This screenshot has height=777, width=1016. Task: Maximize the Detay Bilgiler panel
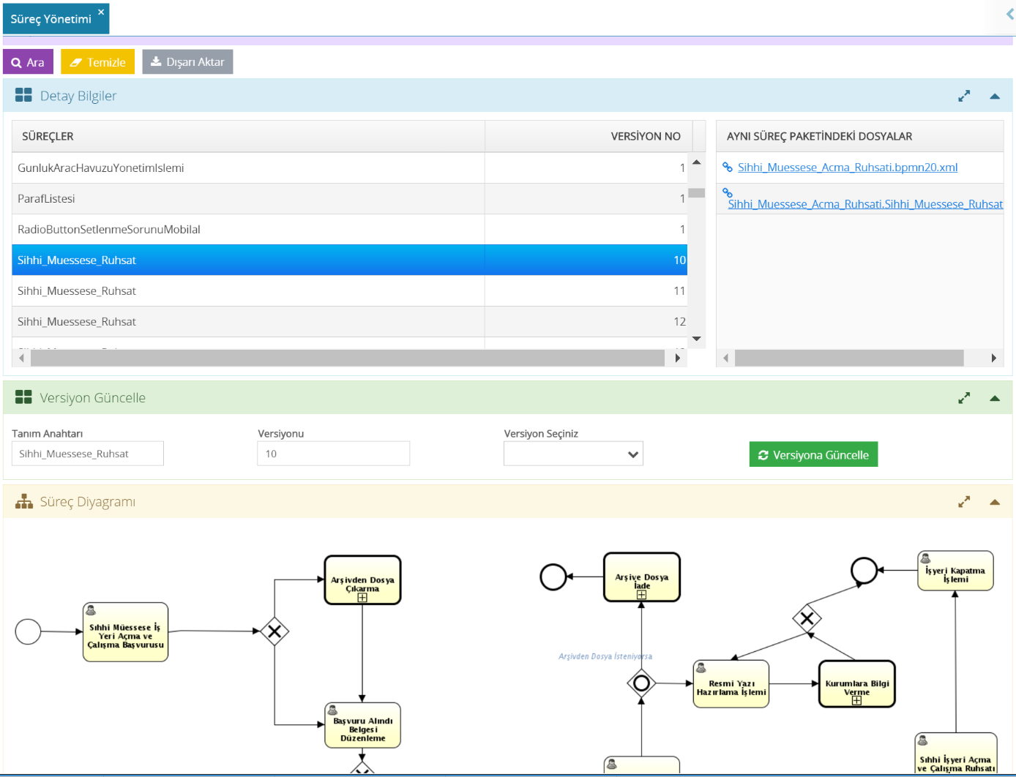click(964, 96)
